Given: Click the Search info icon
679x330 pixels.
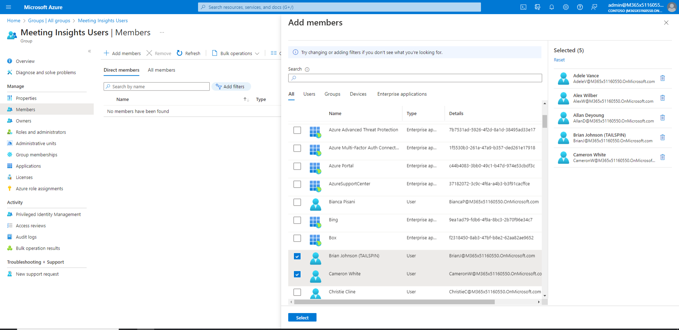Looking at the screenshot, I should coord(307,70).
